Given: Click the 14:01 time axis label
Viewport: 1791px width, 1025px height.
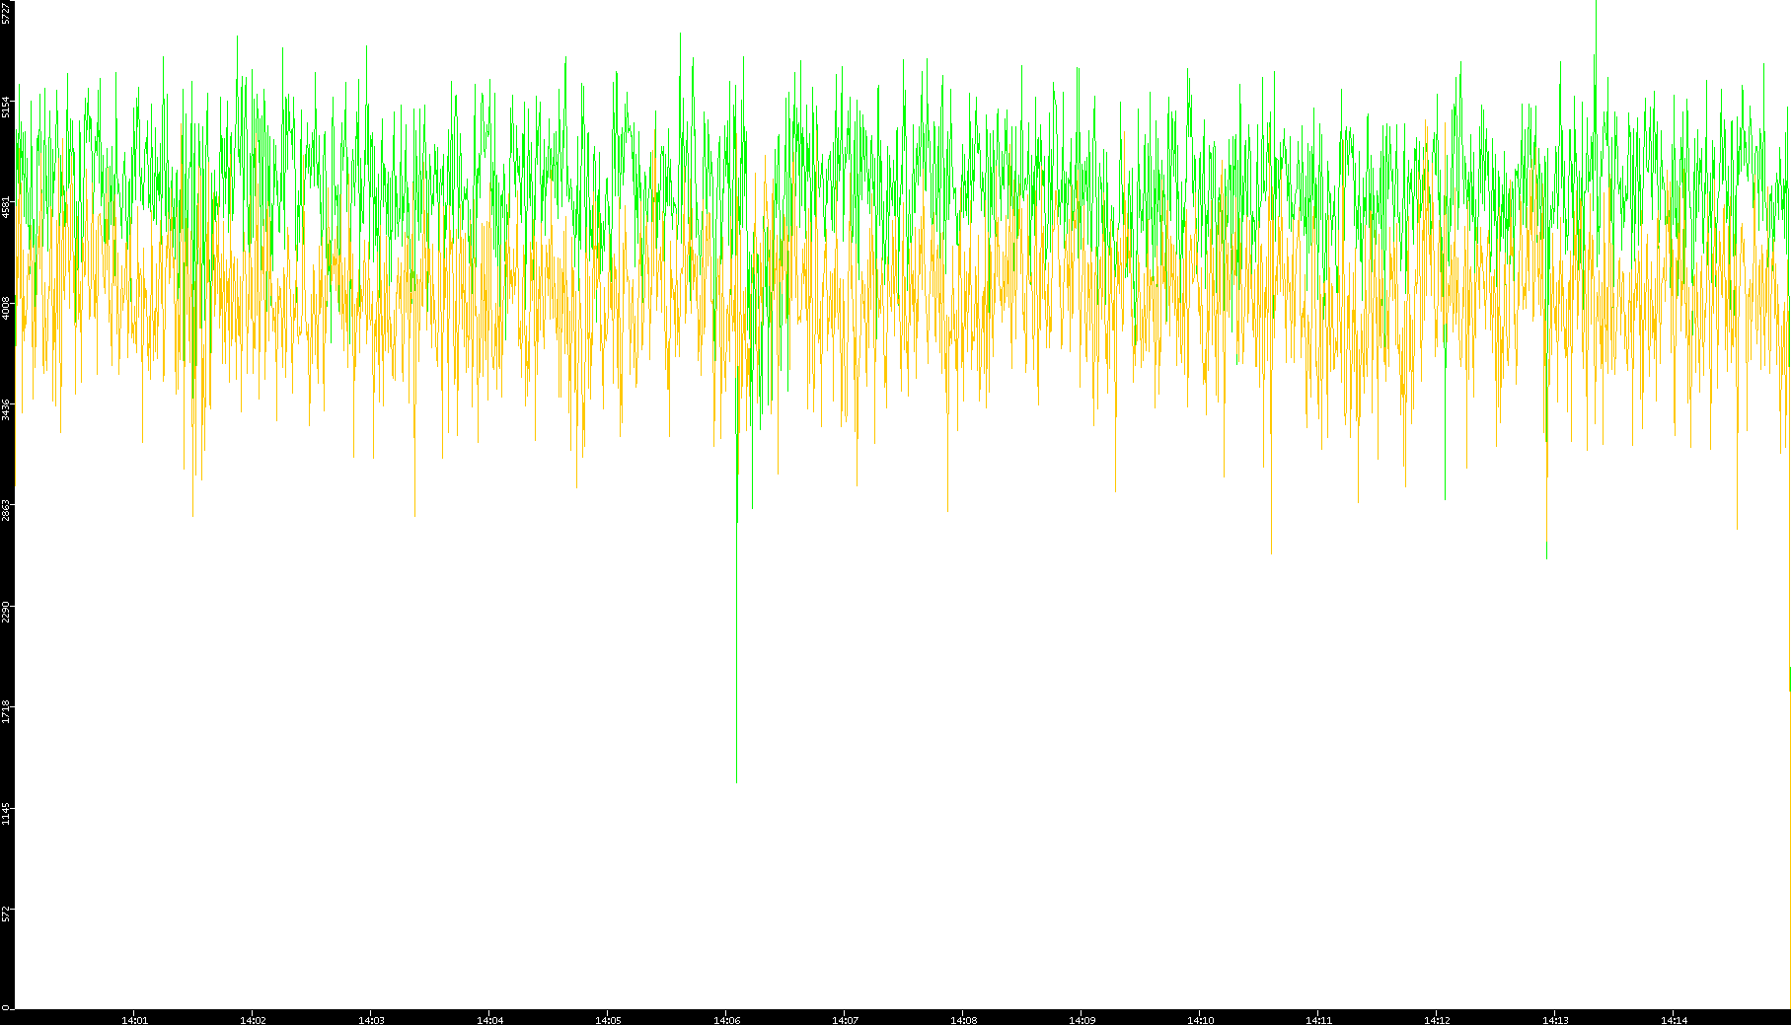Looking at the screenshot, I should [x=134, y=1020].
